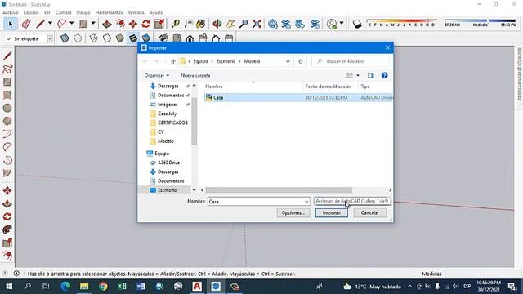
Task: Expand the Organizar dropdown
Action: coord(157,76)
